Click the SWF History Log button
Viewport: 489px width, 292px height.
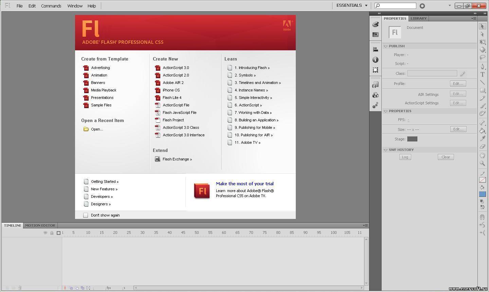pos(405,157)
